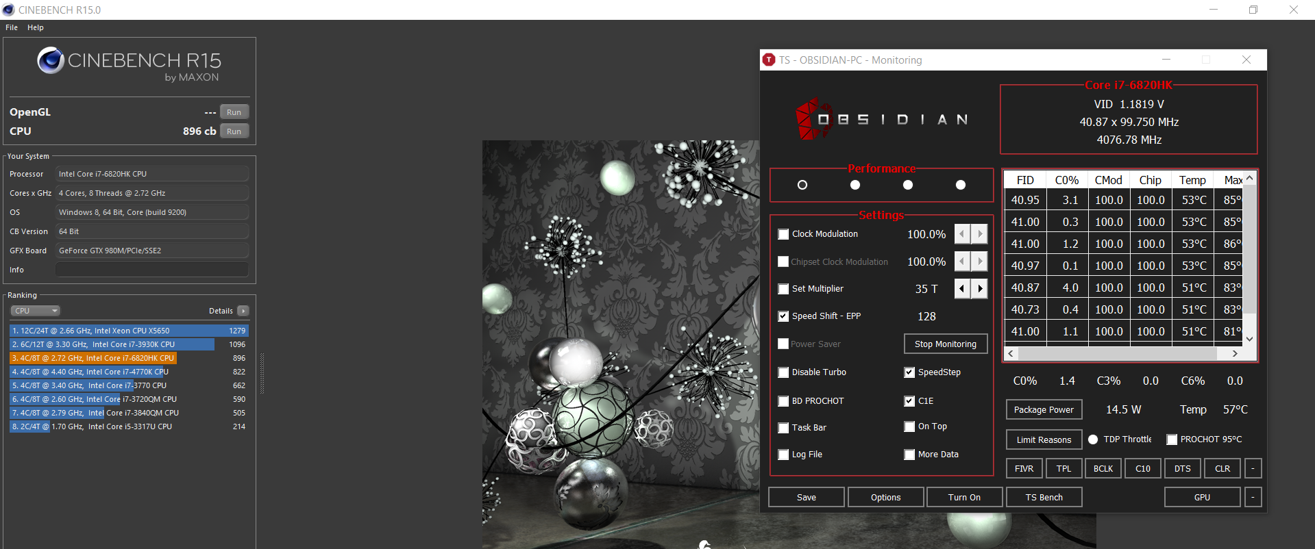This screenshot has width=1315, height=549.
Task: Run the CPU benchmark
Action: point(234,131)
